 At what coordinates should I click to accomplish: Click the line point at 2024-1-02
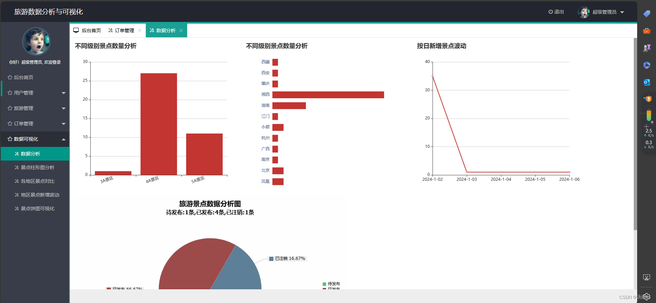[x=433, y=76]
